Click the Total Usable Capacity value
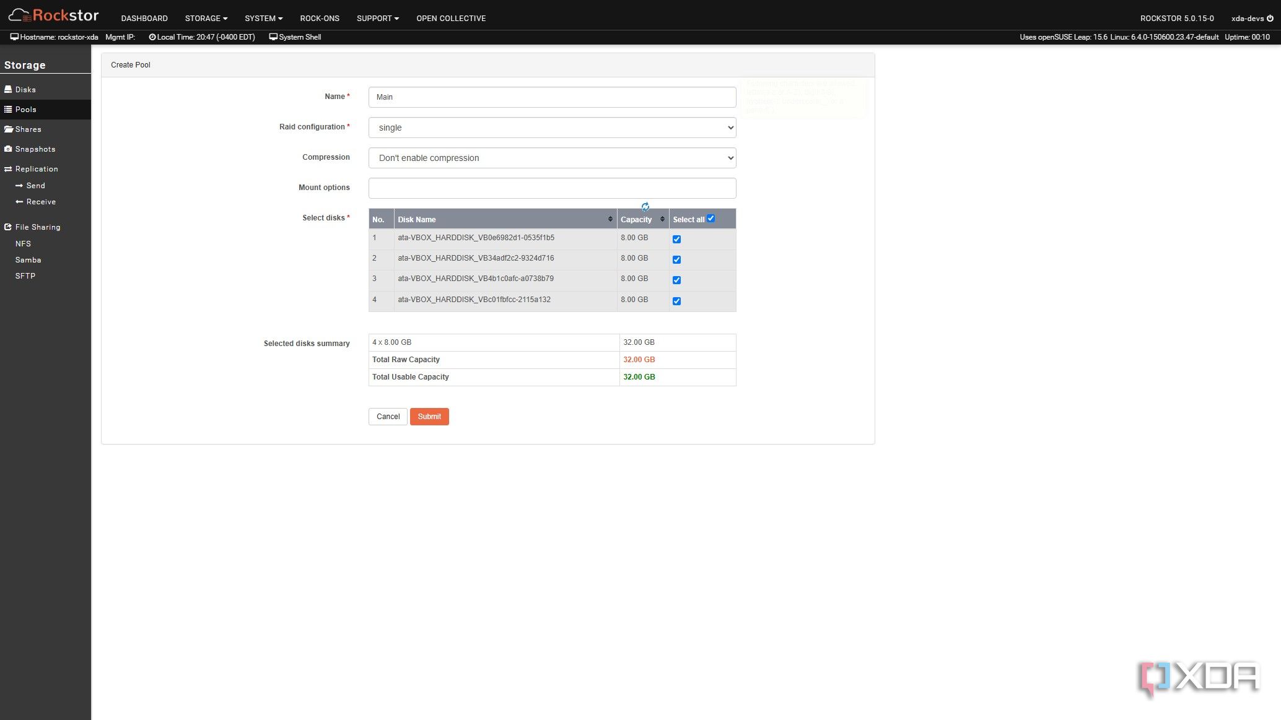 tap(639, 377)
